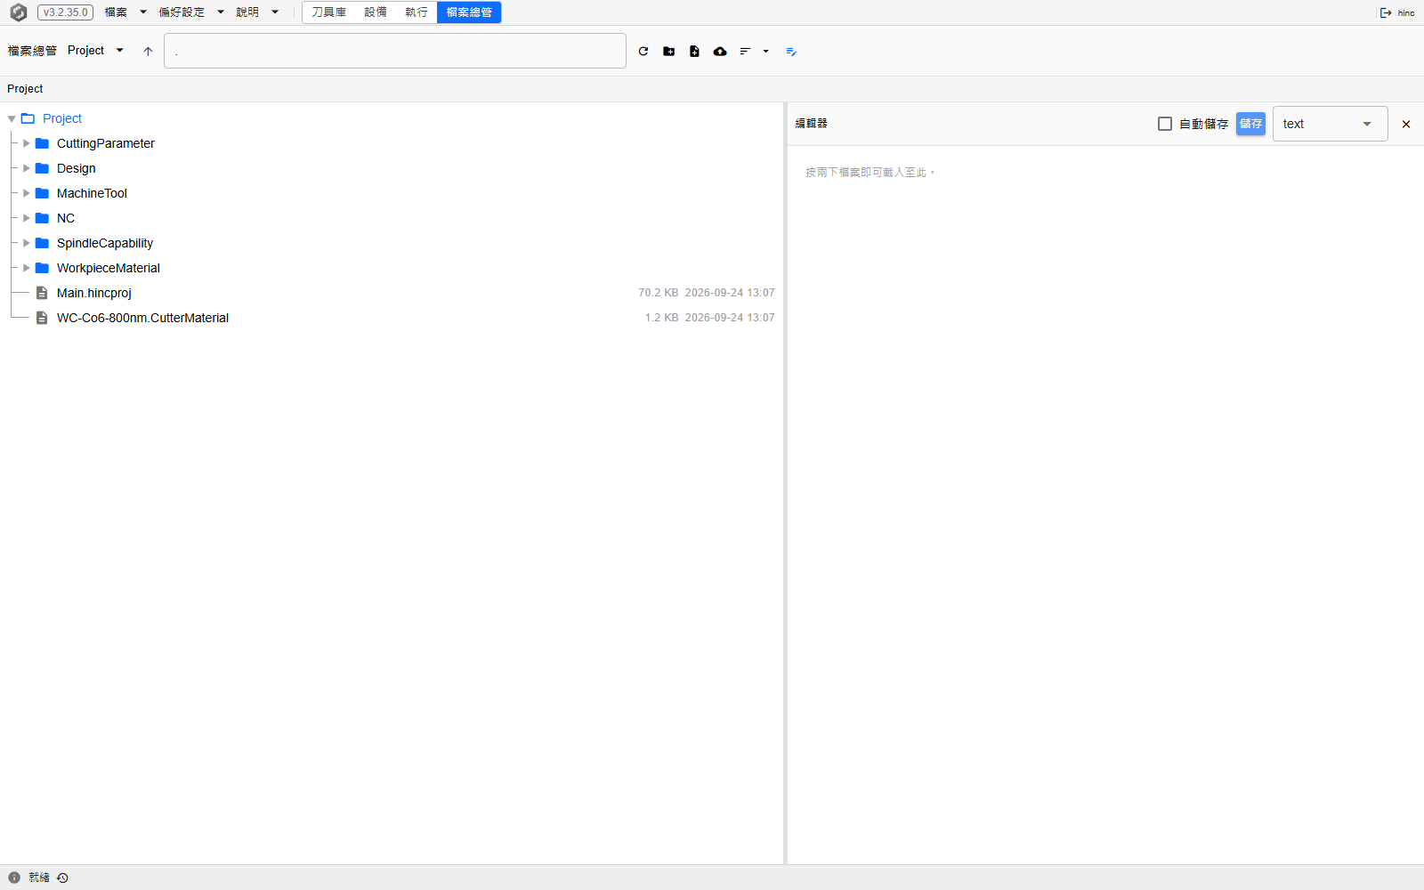Click the new file icon
The height and width of the screenshot is (890, 1424).
(x=694, y=52)
